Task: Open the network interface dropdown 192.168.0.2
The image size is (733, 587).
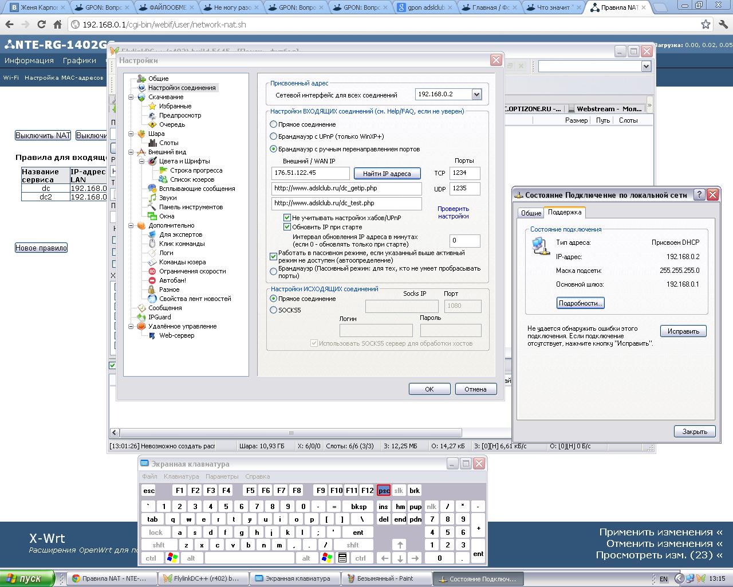Action: coord(476,95)
